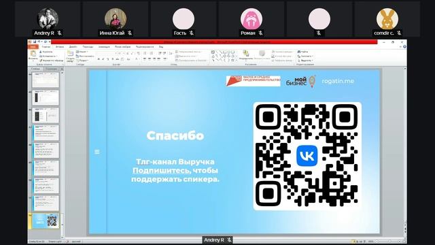Click the мой бизнес logo

point(300,82)
